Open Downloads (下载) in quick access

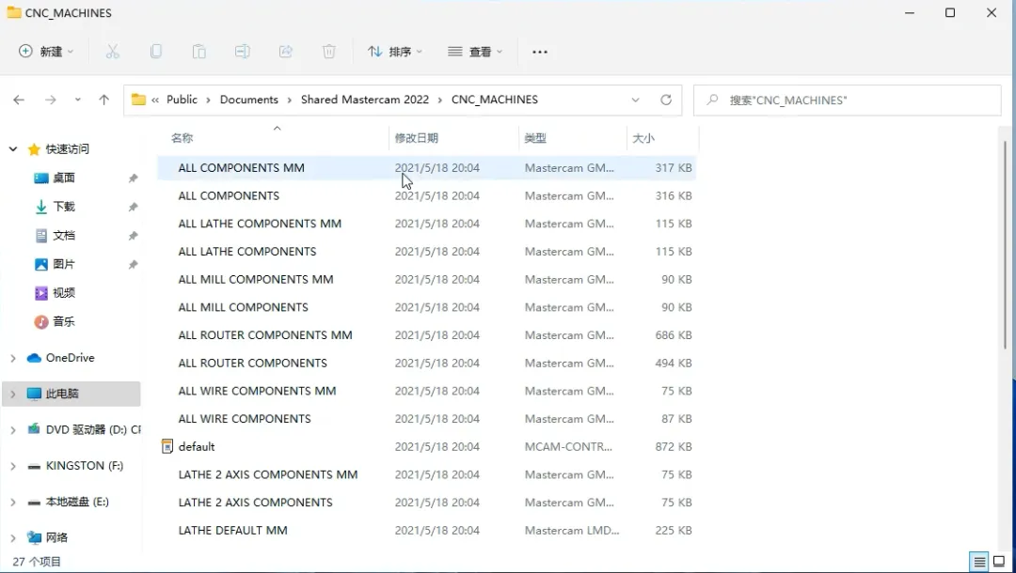point(64,207)
